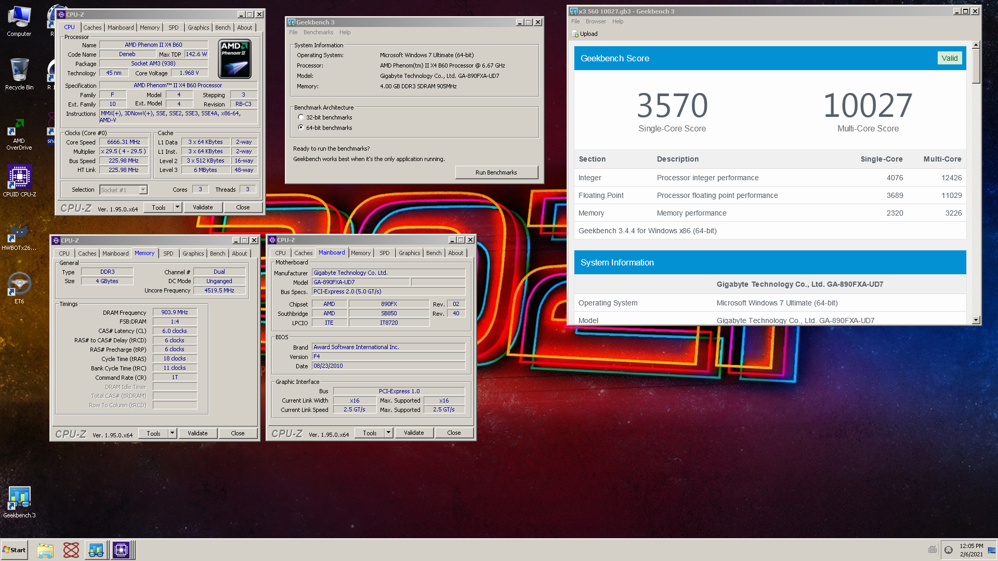The width and height of the screenshot is (998, 561).
Task: Click the round tray icon near clock
Action: point(949,550)
